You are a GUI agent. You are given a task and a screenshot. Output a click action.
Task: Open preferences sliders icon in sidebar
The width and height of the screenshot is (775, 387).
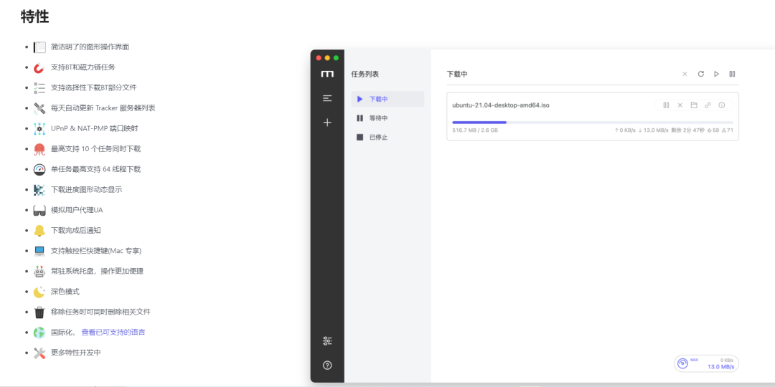(x=327, y=340)
